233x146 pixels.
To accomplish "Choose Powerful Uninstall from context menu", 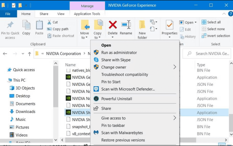I will (116, 99).
